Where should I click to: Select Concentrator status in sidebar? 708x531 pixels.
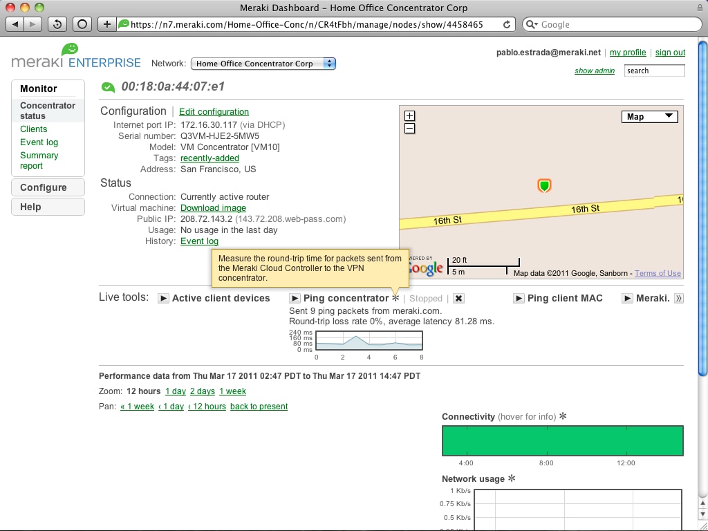coord(48,111)
